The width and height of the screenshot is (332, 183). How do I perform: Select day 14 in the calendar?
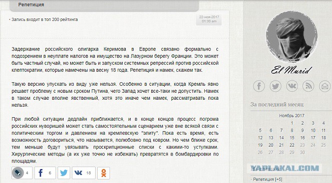281,138
